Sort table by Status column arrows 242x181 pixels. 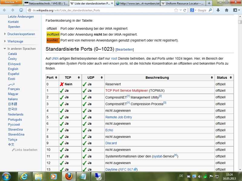[231, 78]
